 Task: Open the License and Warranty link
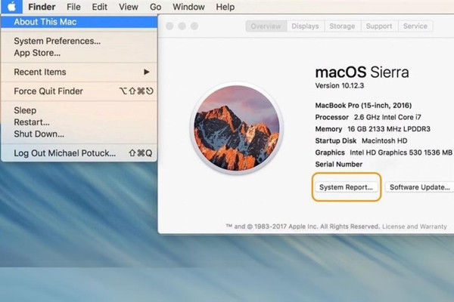point(415,226)
